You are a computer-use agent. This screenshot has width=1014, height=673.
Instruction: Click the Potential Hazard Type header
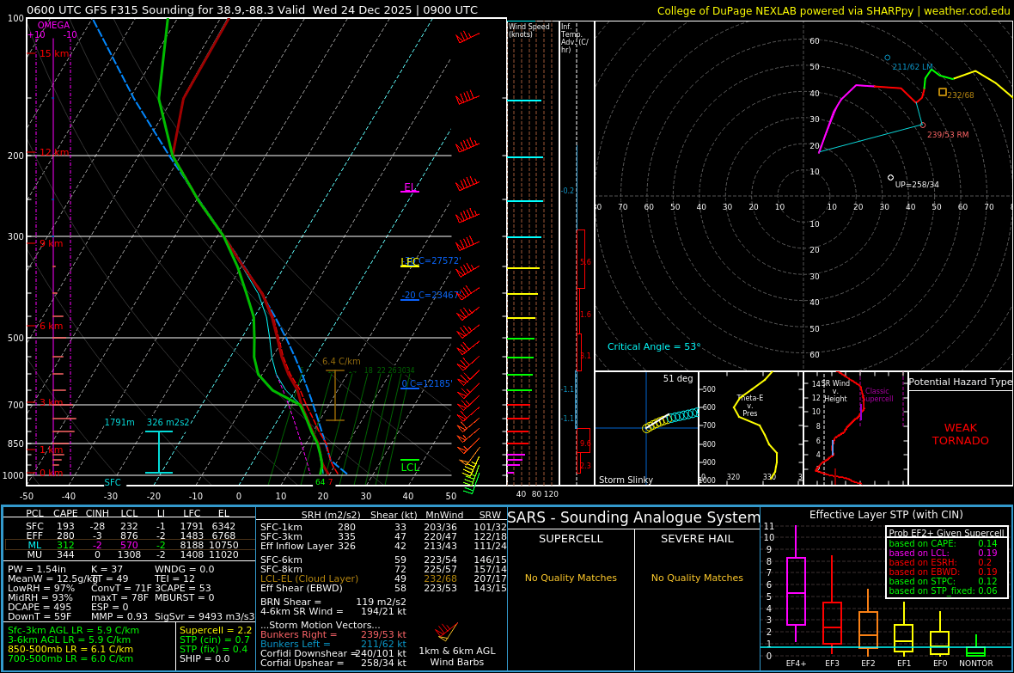[961, 382]
